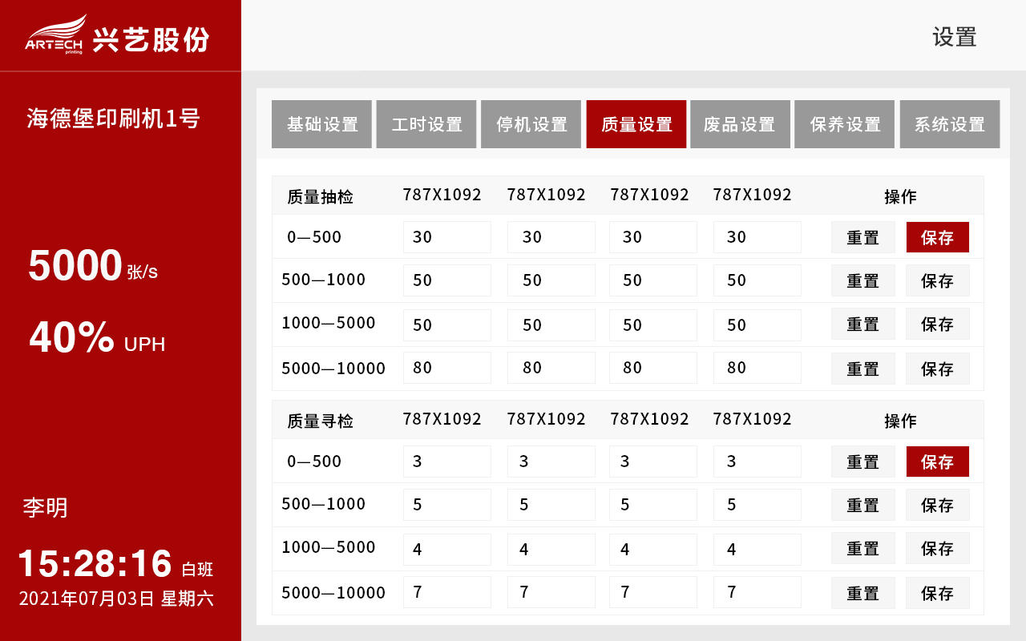
Task: Click 保存 for 质量寻检 500—1000 row
Action: 938,505
